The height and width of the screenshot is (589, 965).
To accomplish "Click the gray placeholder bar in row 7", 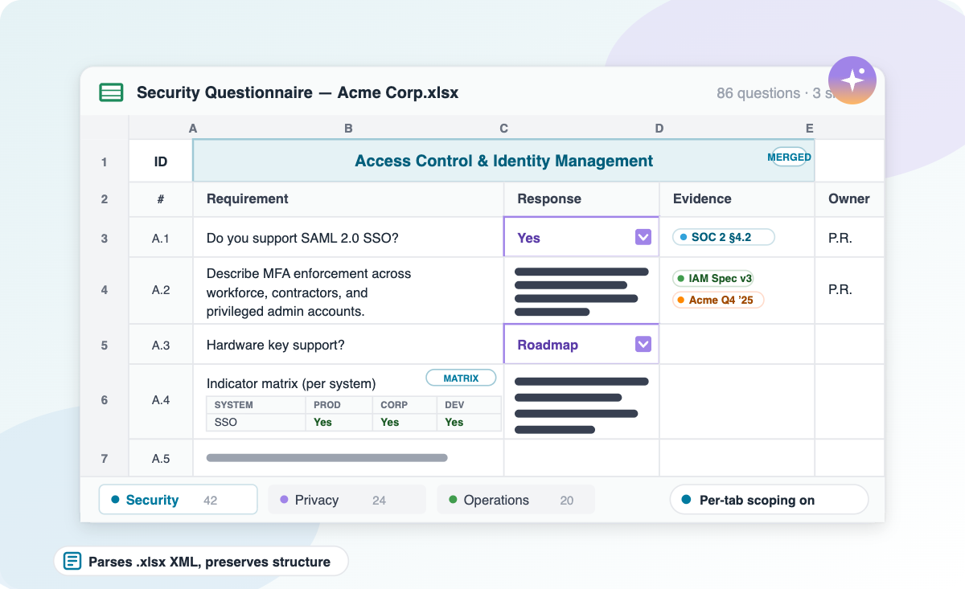I will (x=327, y=458).
